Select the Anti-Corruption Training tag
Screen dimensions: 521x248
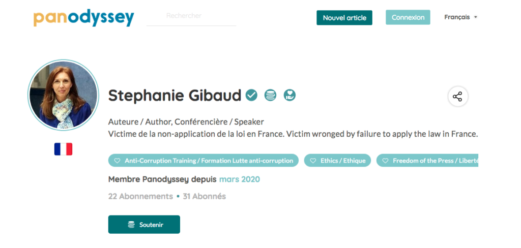[x=204, y=161]
